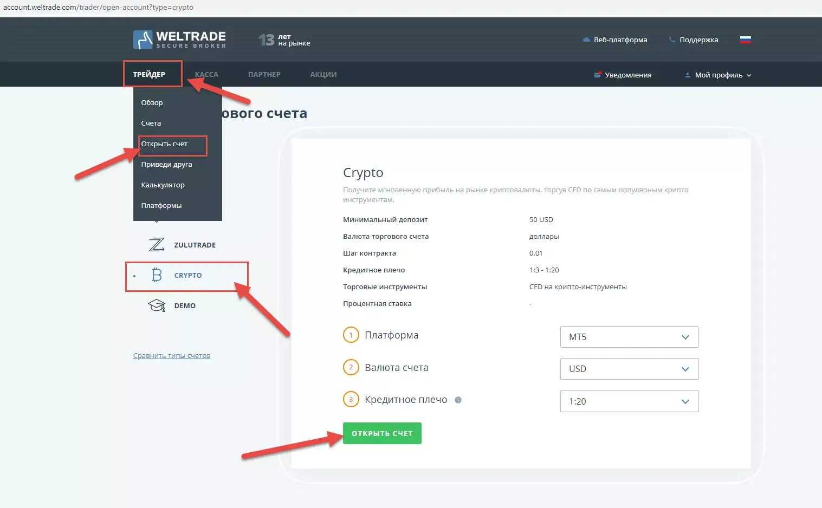Image resolution: width=822 pixels, height=508 pixels.
Task: Expand the Мой профиль menu chevron
Action: click(x=749, y=75)
